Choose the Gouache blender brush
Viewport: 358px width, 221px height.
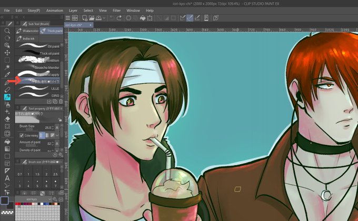pyautogui.click(x=38, y=67)
